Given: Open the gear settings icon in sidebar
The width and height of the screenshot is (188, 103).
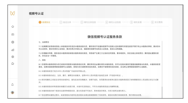Looking at the screenshot, I should (x=13, y=57).
